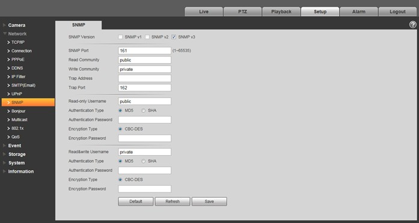Screen dimensions: 419x223
Task: Open the Playback tab
Action: (281, 12)
